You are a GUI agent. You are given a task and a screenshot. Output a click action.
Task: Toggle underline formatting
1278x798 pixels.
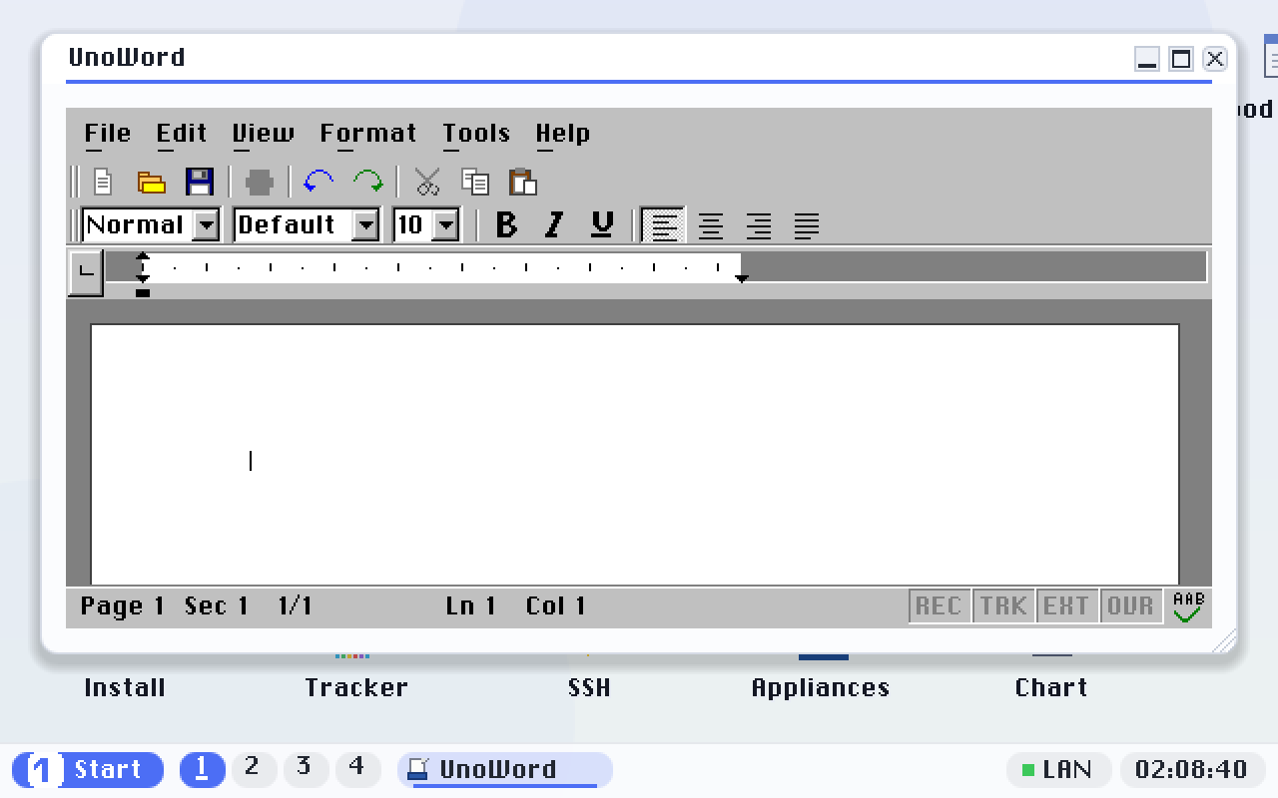coord(602,225)
